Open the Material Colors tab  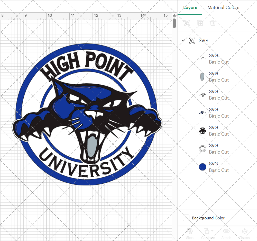(x=223, y=7)
